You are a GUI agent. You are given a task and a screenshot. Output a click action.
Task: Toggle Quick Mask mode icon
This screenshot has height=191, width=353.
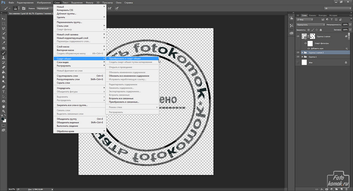click(x=3, y=125)
